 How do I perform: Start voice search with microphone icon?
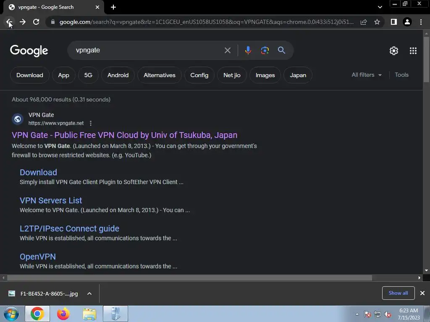point(248,50)
